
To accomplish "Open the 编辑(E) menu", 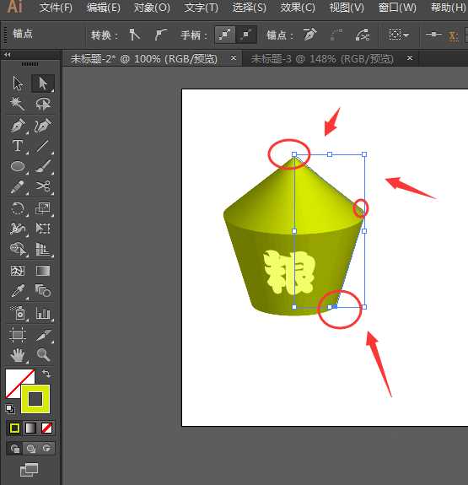I will tap(104, 8).
